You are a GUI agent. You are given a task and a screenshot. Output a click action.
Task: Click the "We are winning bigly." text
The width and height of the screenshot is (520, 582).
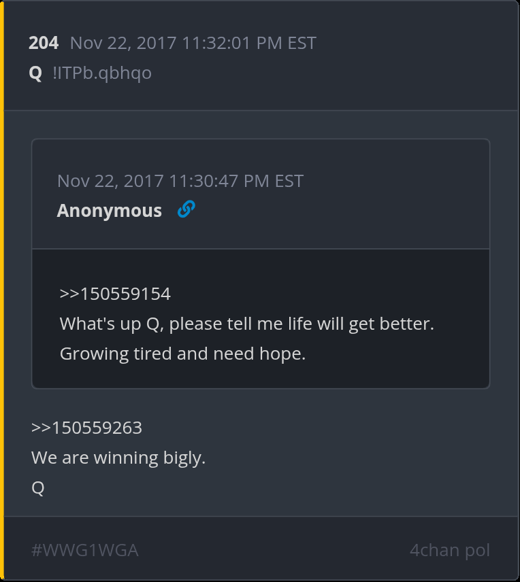click(118, 458)
